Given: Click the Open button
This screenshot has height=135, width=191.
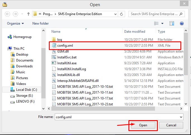Looking at the screenshot, I should click(143, 125).
